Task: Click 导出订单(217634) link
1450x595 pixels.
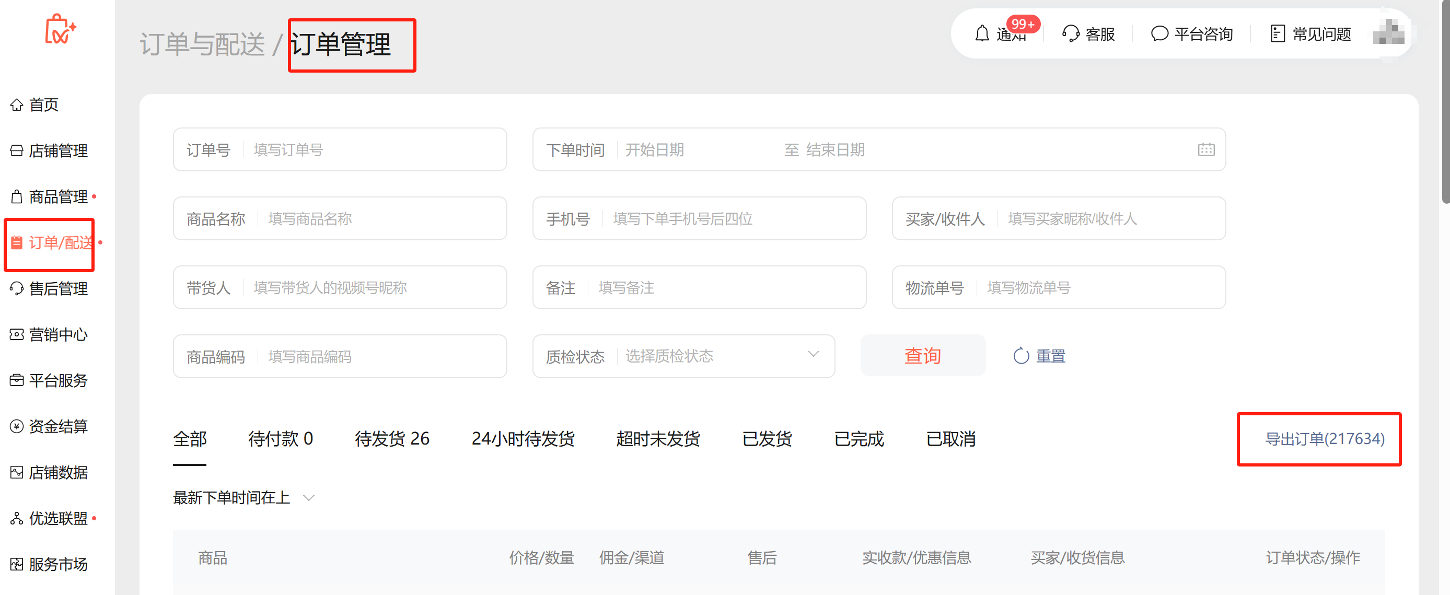Action: click(1324, 439)
